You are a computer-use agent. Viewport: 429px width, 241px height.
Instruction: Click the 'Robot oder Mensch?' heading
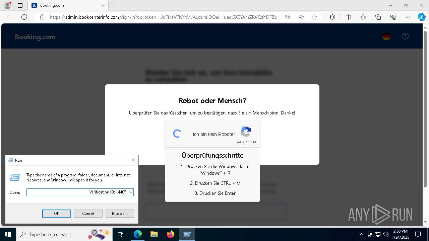(212, 101)
